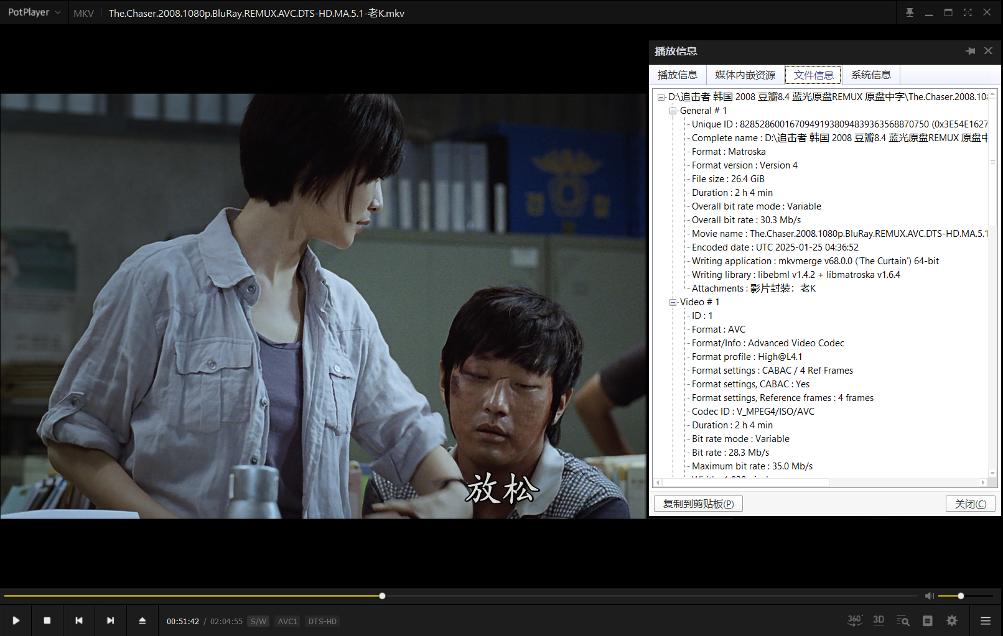1003x636 pixels.
Task: Select the 'Attachments' row
Action: pyautogui.click(x=753, y=288)
